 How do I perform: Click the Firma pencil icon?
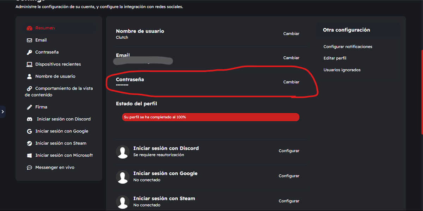point(30,107)
